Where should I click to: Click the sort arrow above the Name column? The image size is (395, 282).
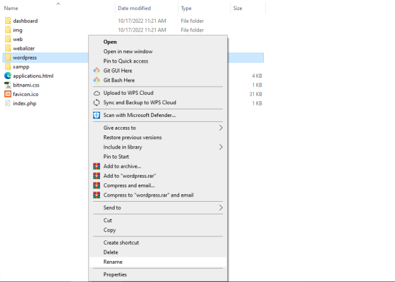(x=58, y=4)
